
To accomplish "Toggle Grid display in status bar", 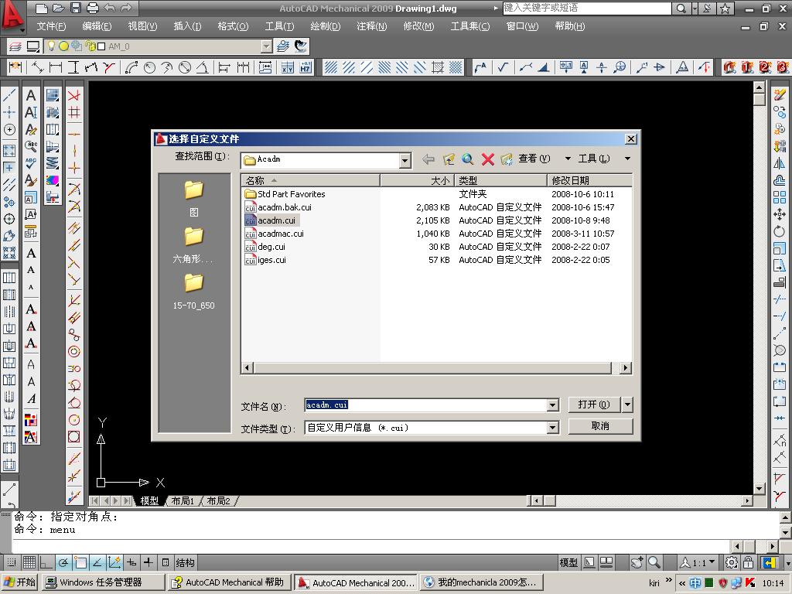I will [29, 562].
